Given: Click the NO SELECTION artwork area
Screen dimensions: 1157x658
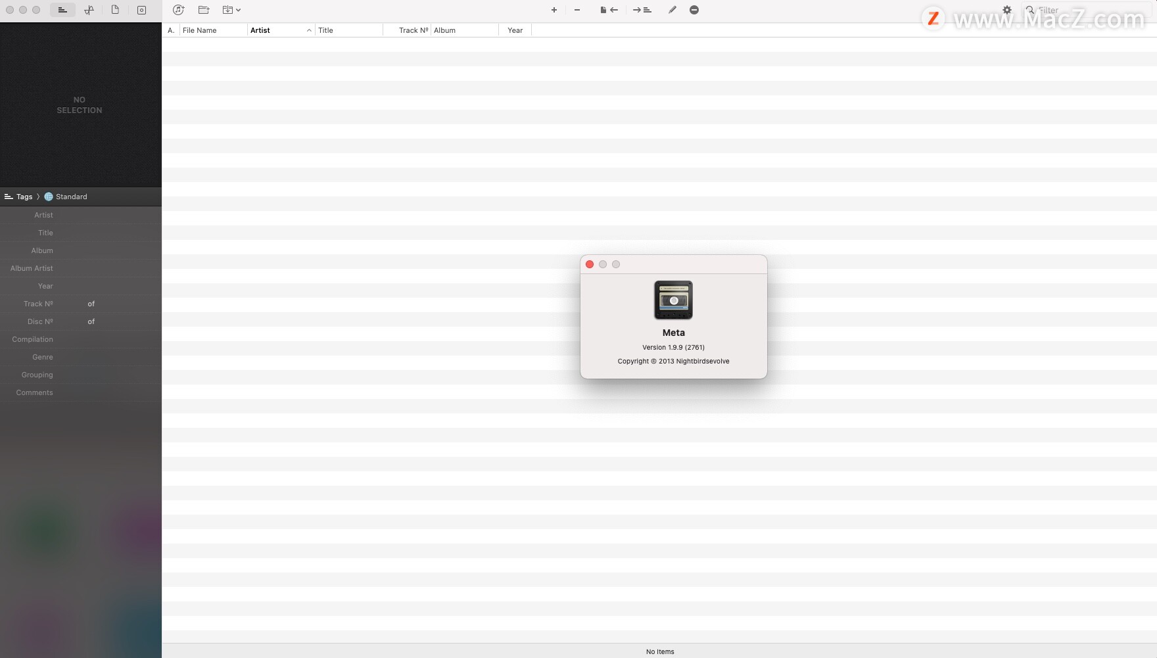Looking at the screenshot, I should pos(80,105).
